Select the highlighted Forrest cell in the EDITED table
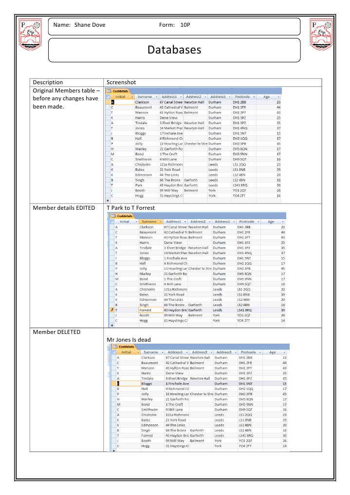 [151, 311]
